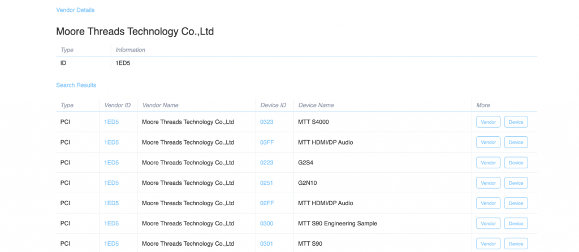Click Device button for G2N10
The width and height of the screenshot is (579, 252).
click(x=516, y=183)
